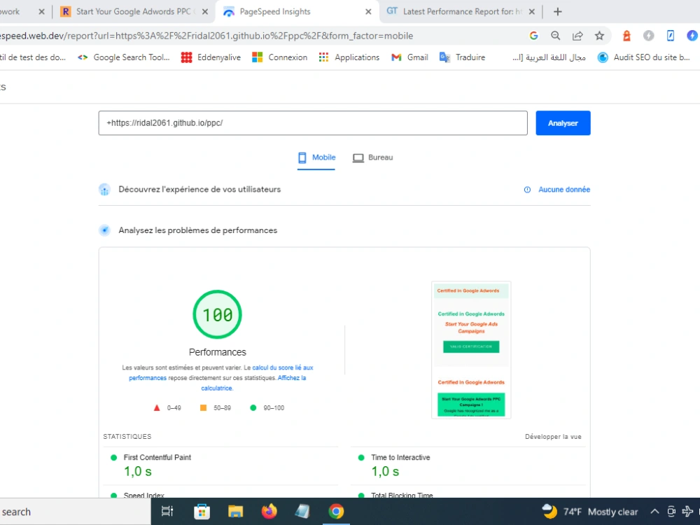The height and width of the screenshot is (525, 700).
Task: Click the First Contentful Paint metric
Action: 157,458
